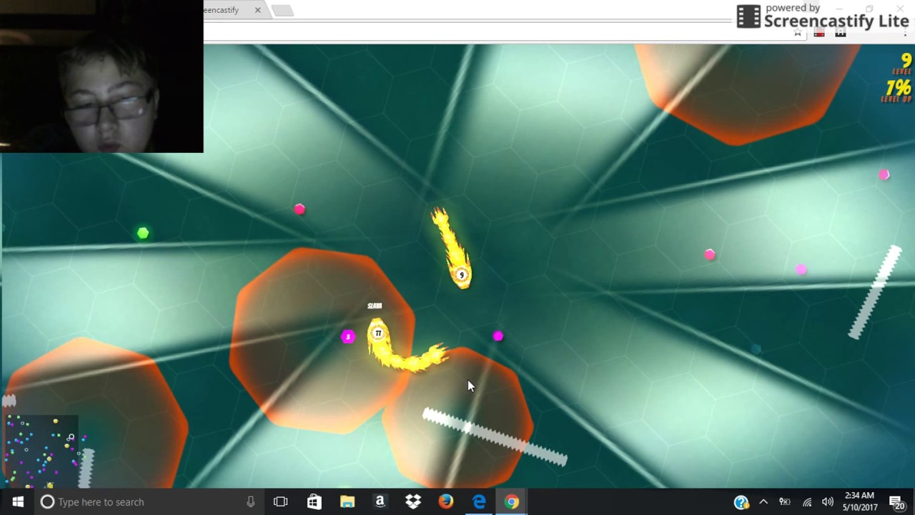Viewport: 915px width, 515px height.
Task: Switch to Microsoft Edge in the taskbar
Action: click(x=479, y=501)
